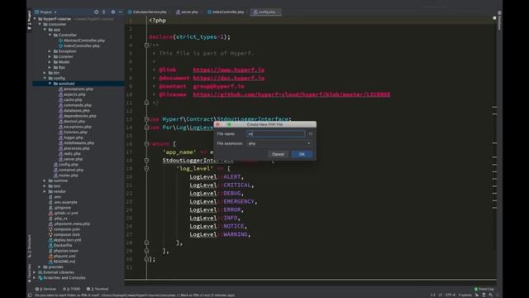The width and height of the screenshot is (529, 298).
Task: Open the github LICENSE URL in comment
Action: pyautogui.click(x=292, y=94)
